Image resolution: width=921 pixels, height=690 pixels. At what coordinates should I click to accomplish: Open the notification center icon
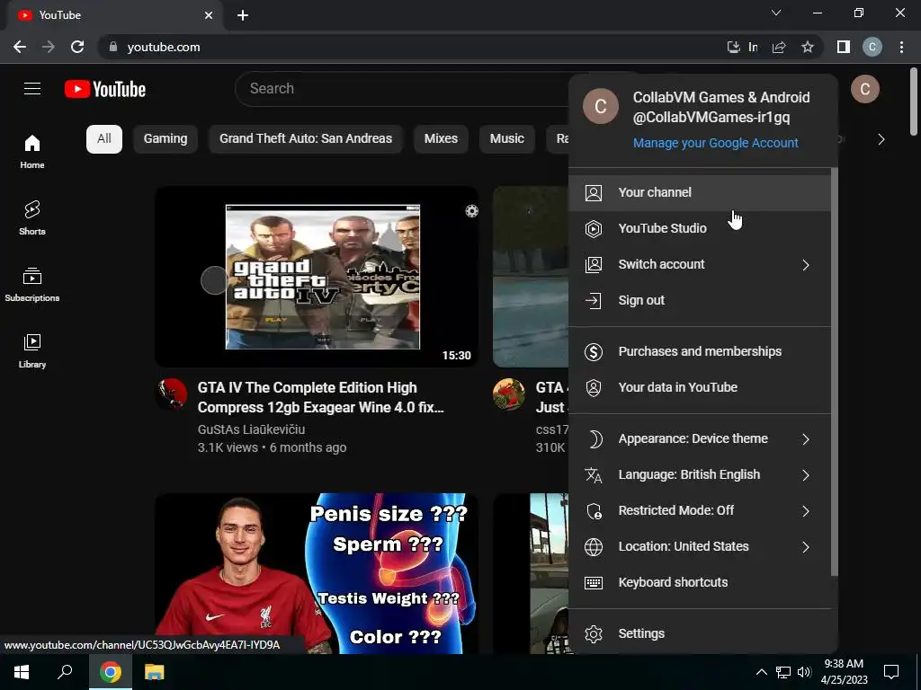(x=891, y=672)
